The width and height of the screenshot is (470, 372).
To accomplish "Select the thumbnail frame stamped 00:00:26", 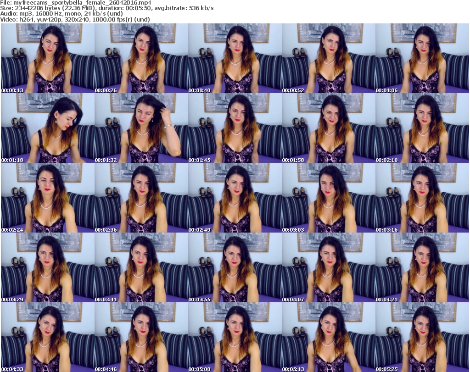I will [x=141, y=58].
